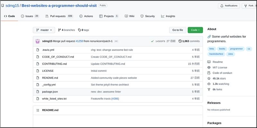Viewport: 257px width, 128px height.
Task: Click the cs topic tag
Action: click(249, 49)
